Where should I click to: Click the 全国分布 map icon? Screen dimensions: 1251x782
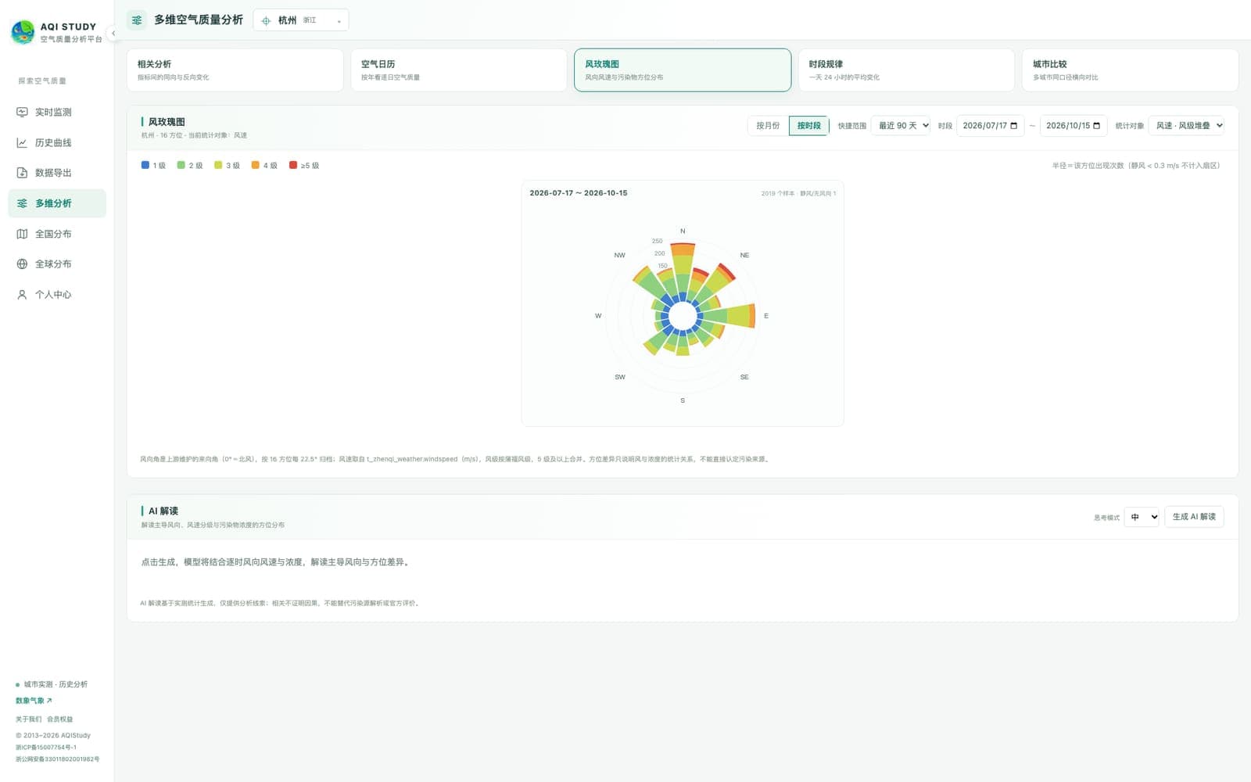point(22,234)
